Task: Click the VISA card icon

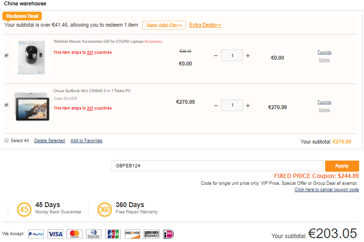Action: pyautogui.click(x=55, y=234)
